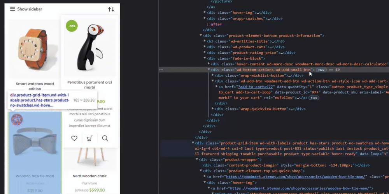Toggle flex badge on wd-bottom-actions row

coord(321,70)
